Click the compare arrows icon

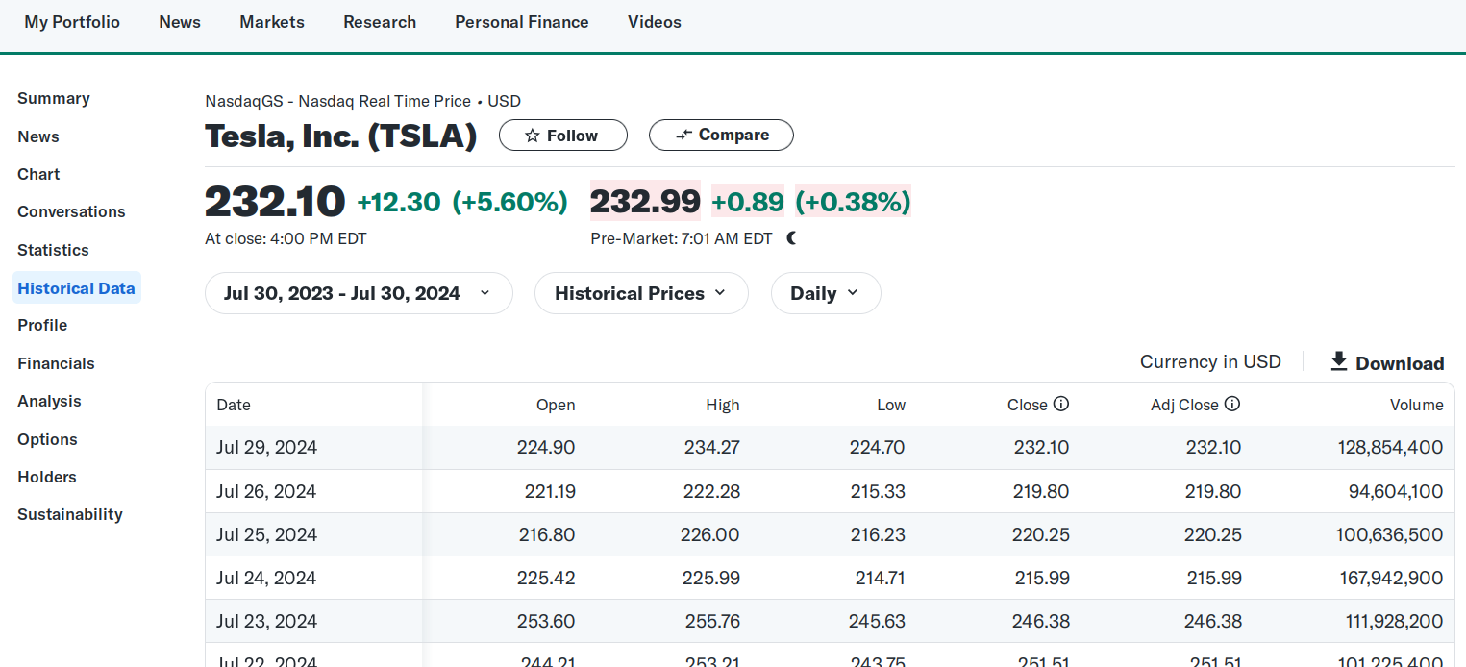(x=683, y=136)
